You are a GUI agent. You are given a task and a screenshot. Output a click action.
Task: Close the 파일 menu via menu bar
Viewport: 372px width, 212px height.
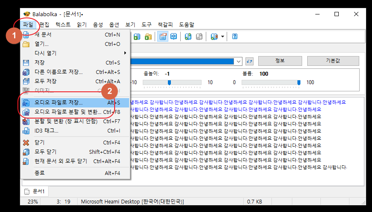[28, 25]
